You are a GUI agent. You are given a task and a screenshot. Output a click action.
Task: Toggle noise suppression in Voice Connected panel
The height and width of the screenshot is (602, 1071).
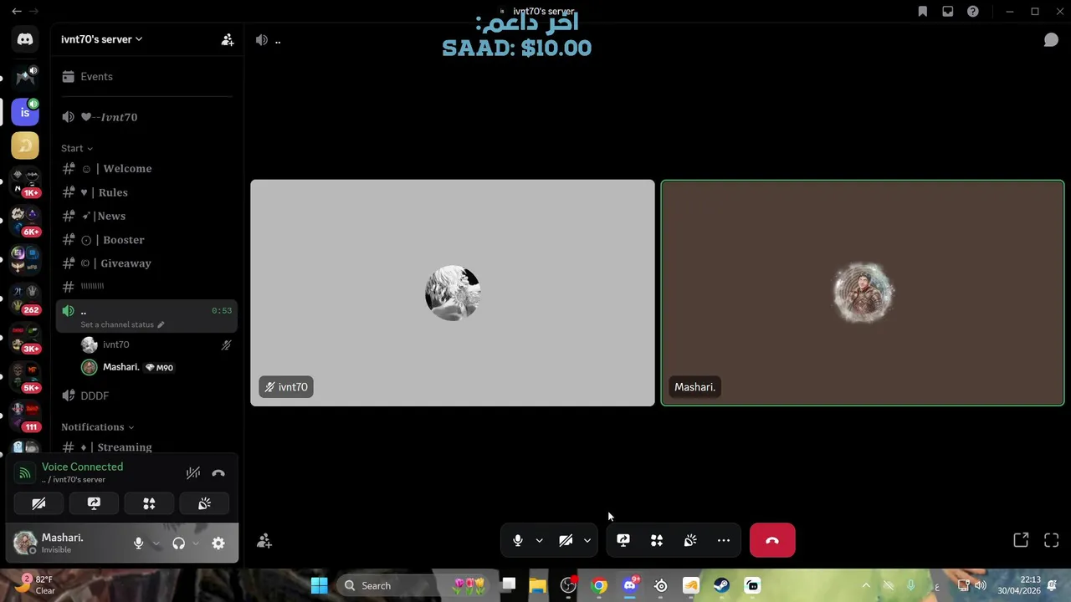pos(193,473)
